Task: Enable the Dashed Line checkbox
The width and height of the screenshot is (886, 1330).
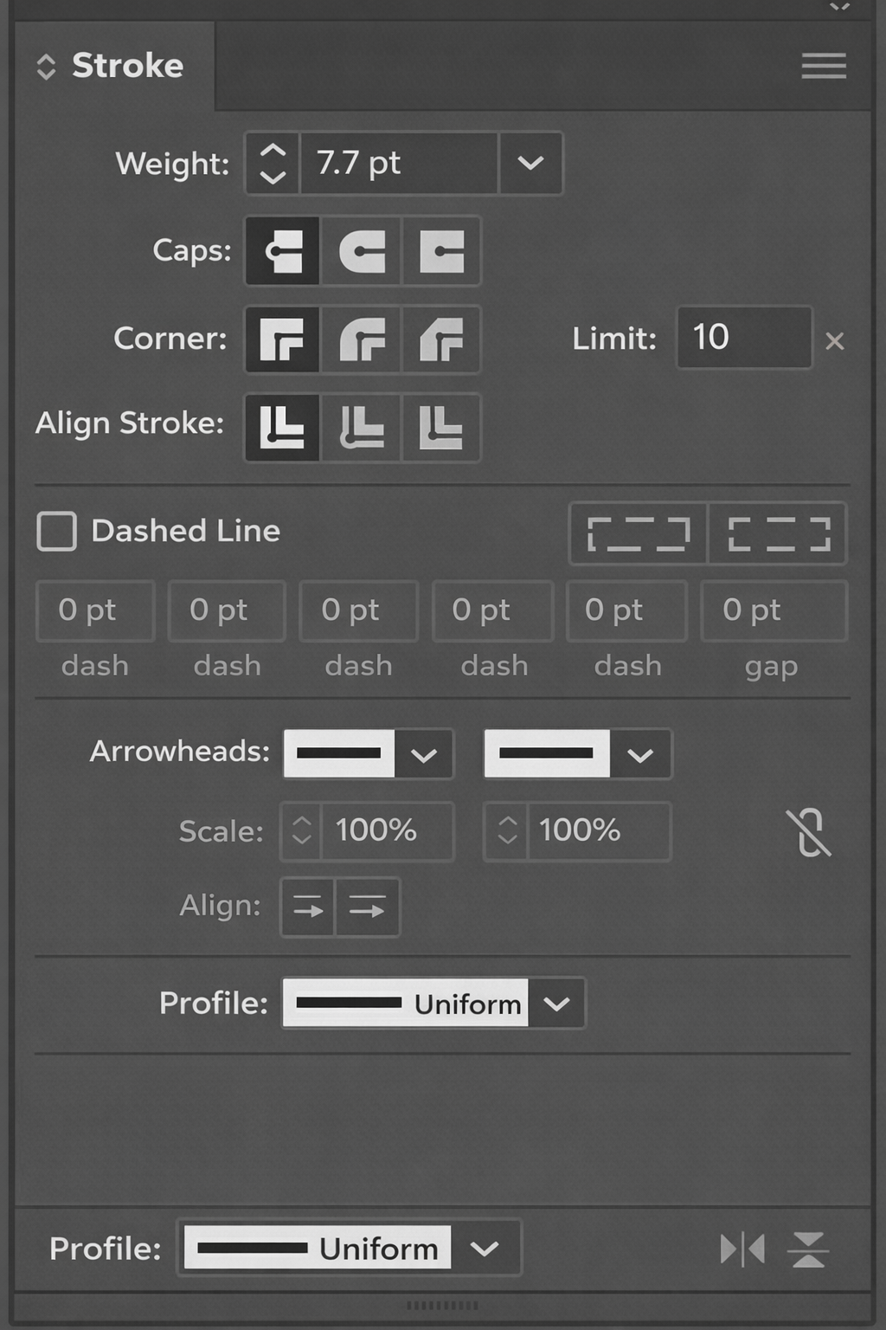Action: [57, 531]
